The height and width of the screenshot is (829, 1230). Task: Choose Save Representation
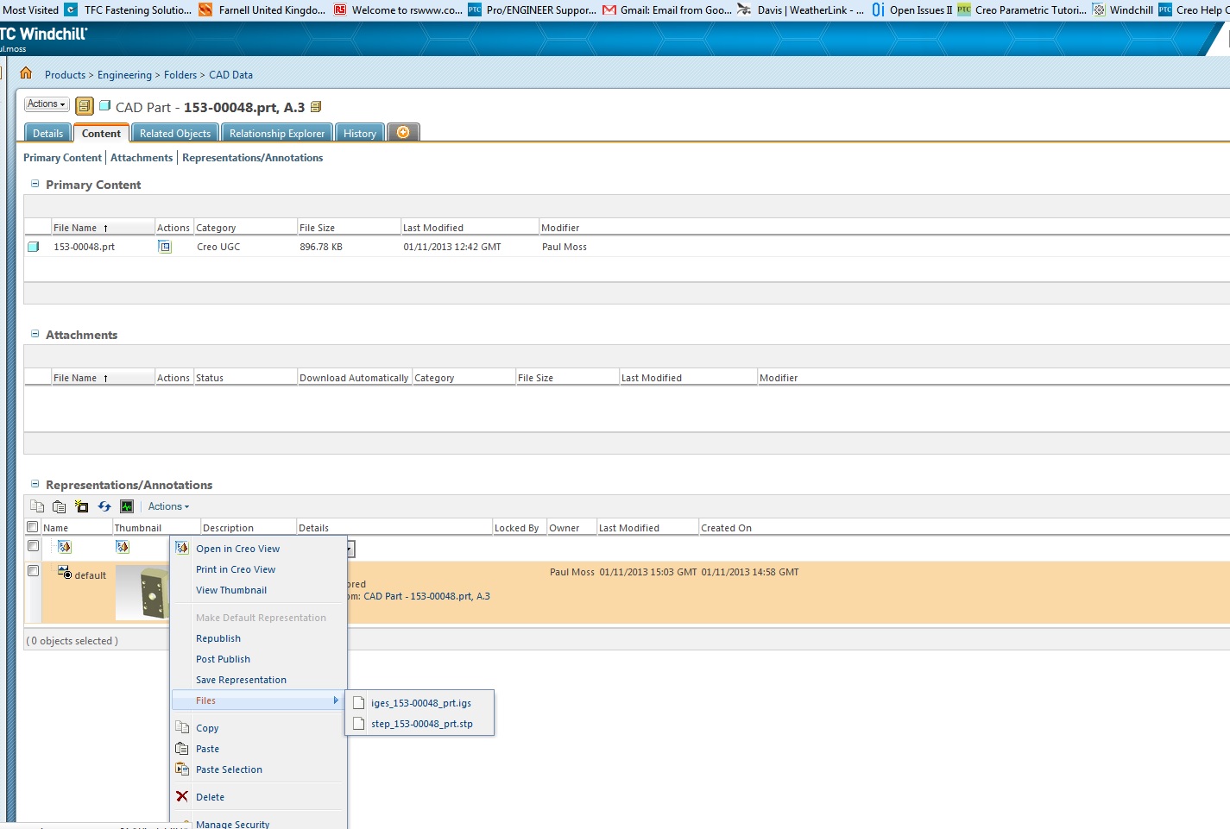pyautogui.click(x=241, y=680)
